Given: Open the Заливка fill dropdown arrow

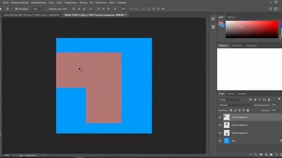Looking at the screenshot, I should tap(279, 111).
